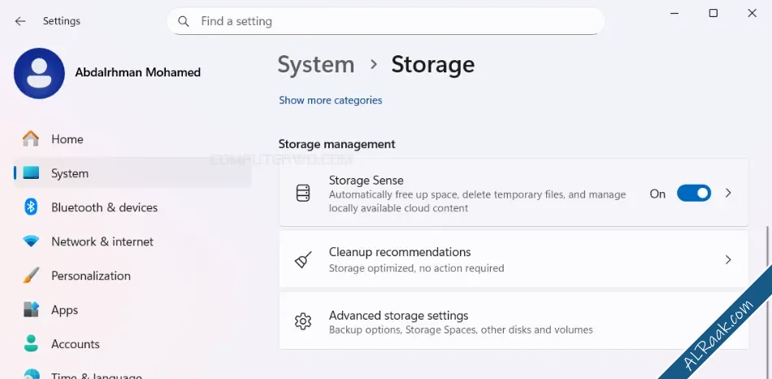The height and width of the screenshot is (379, 772).
Task: Open Cleanup recommendations chevron
Action: point(728,259)
